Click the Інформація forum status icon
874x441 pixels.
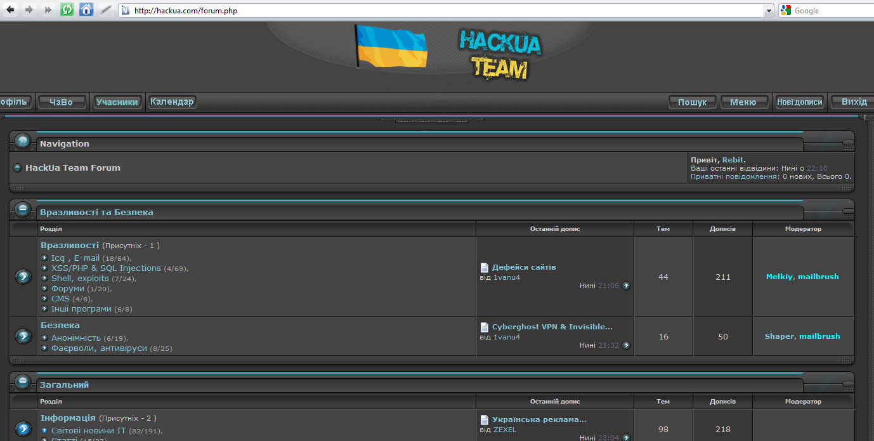point(23,430)
